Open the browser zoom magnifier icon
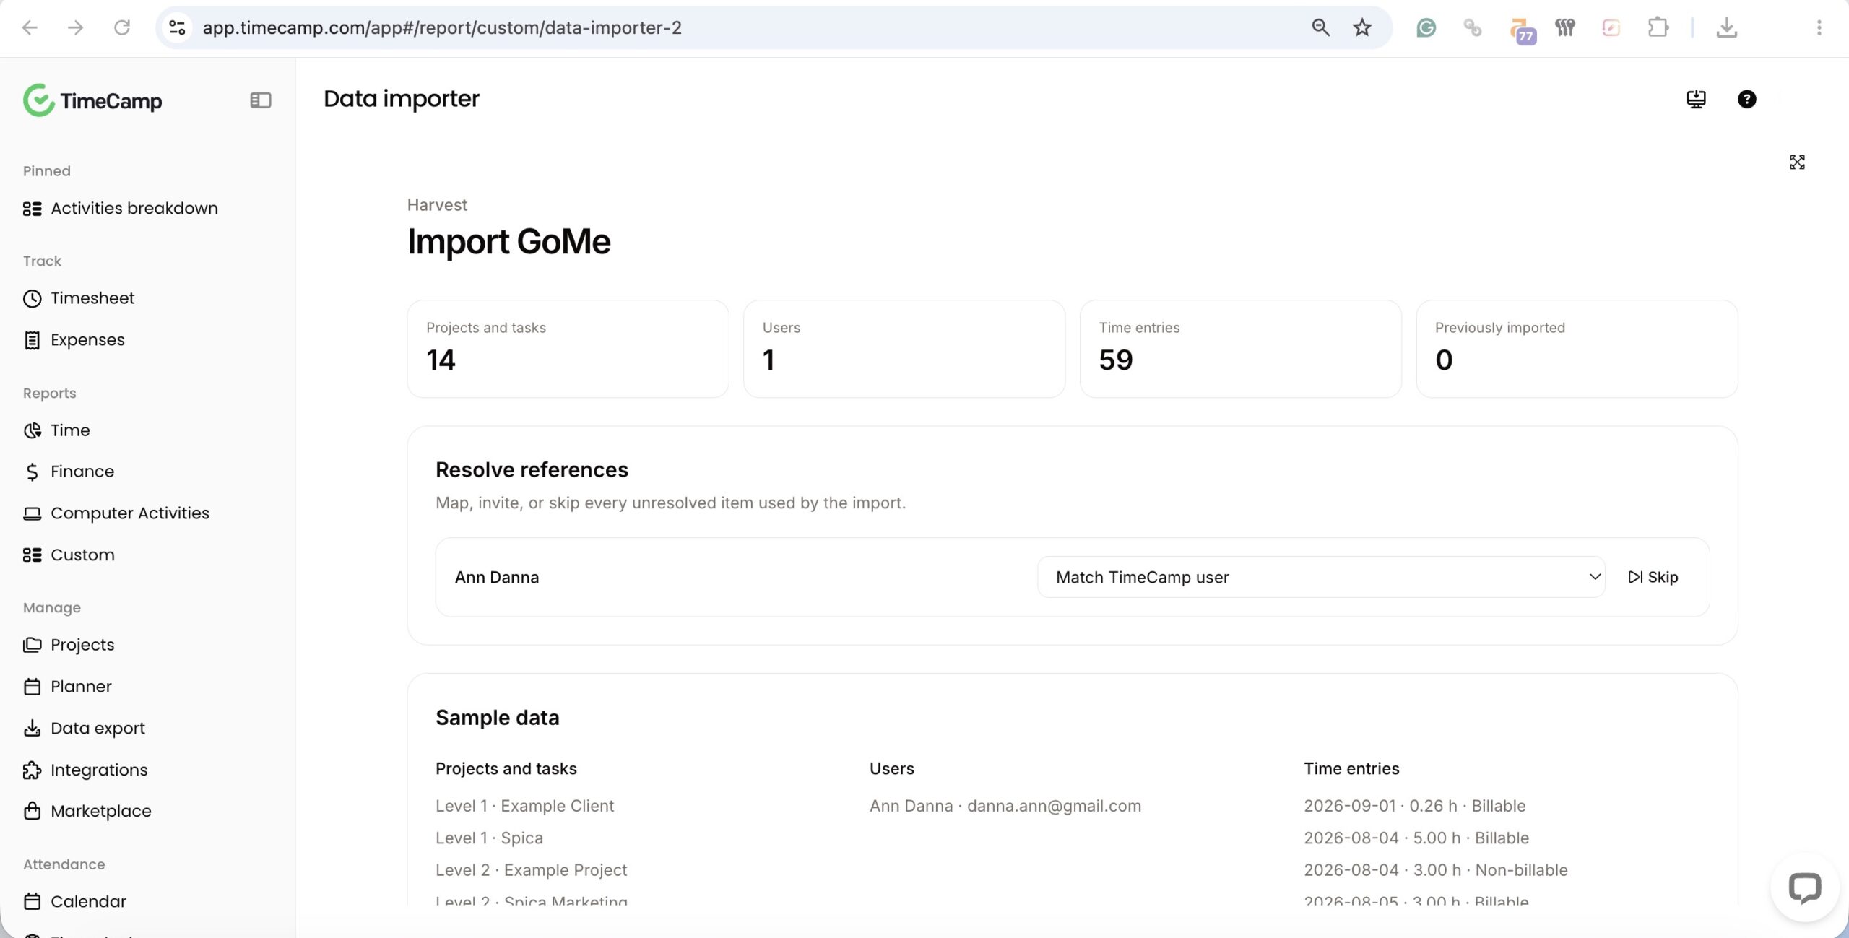 [1320, 27]
